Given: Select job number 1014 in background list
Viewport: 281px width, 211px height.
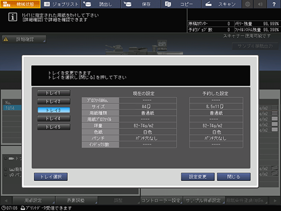Looking at the screenshot, I should 12,108.
